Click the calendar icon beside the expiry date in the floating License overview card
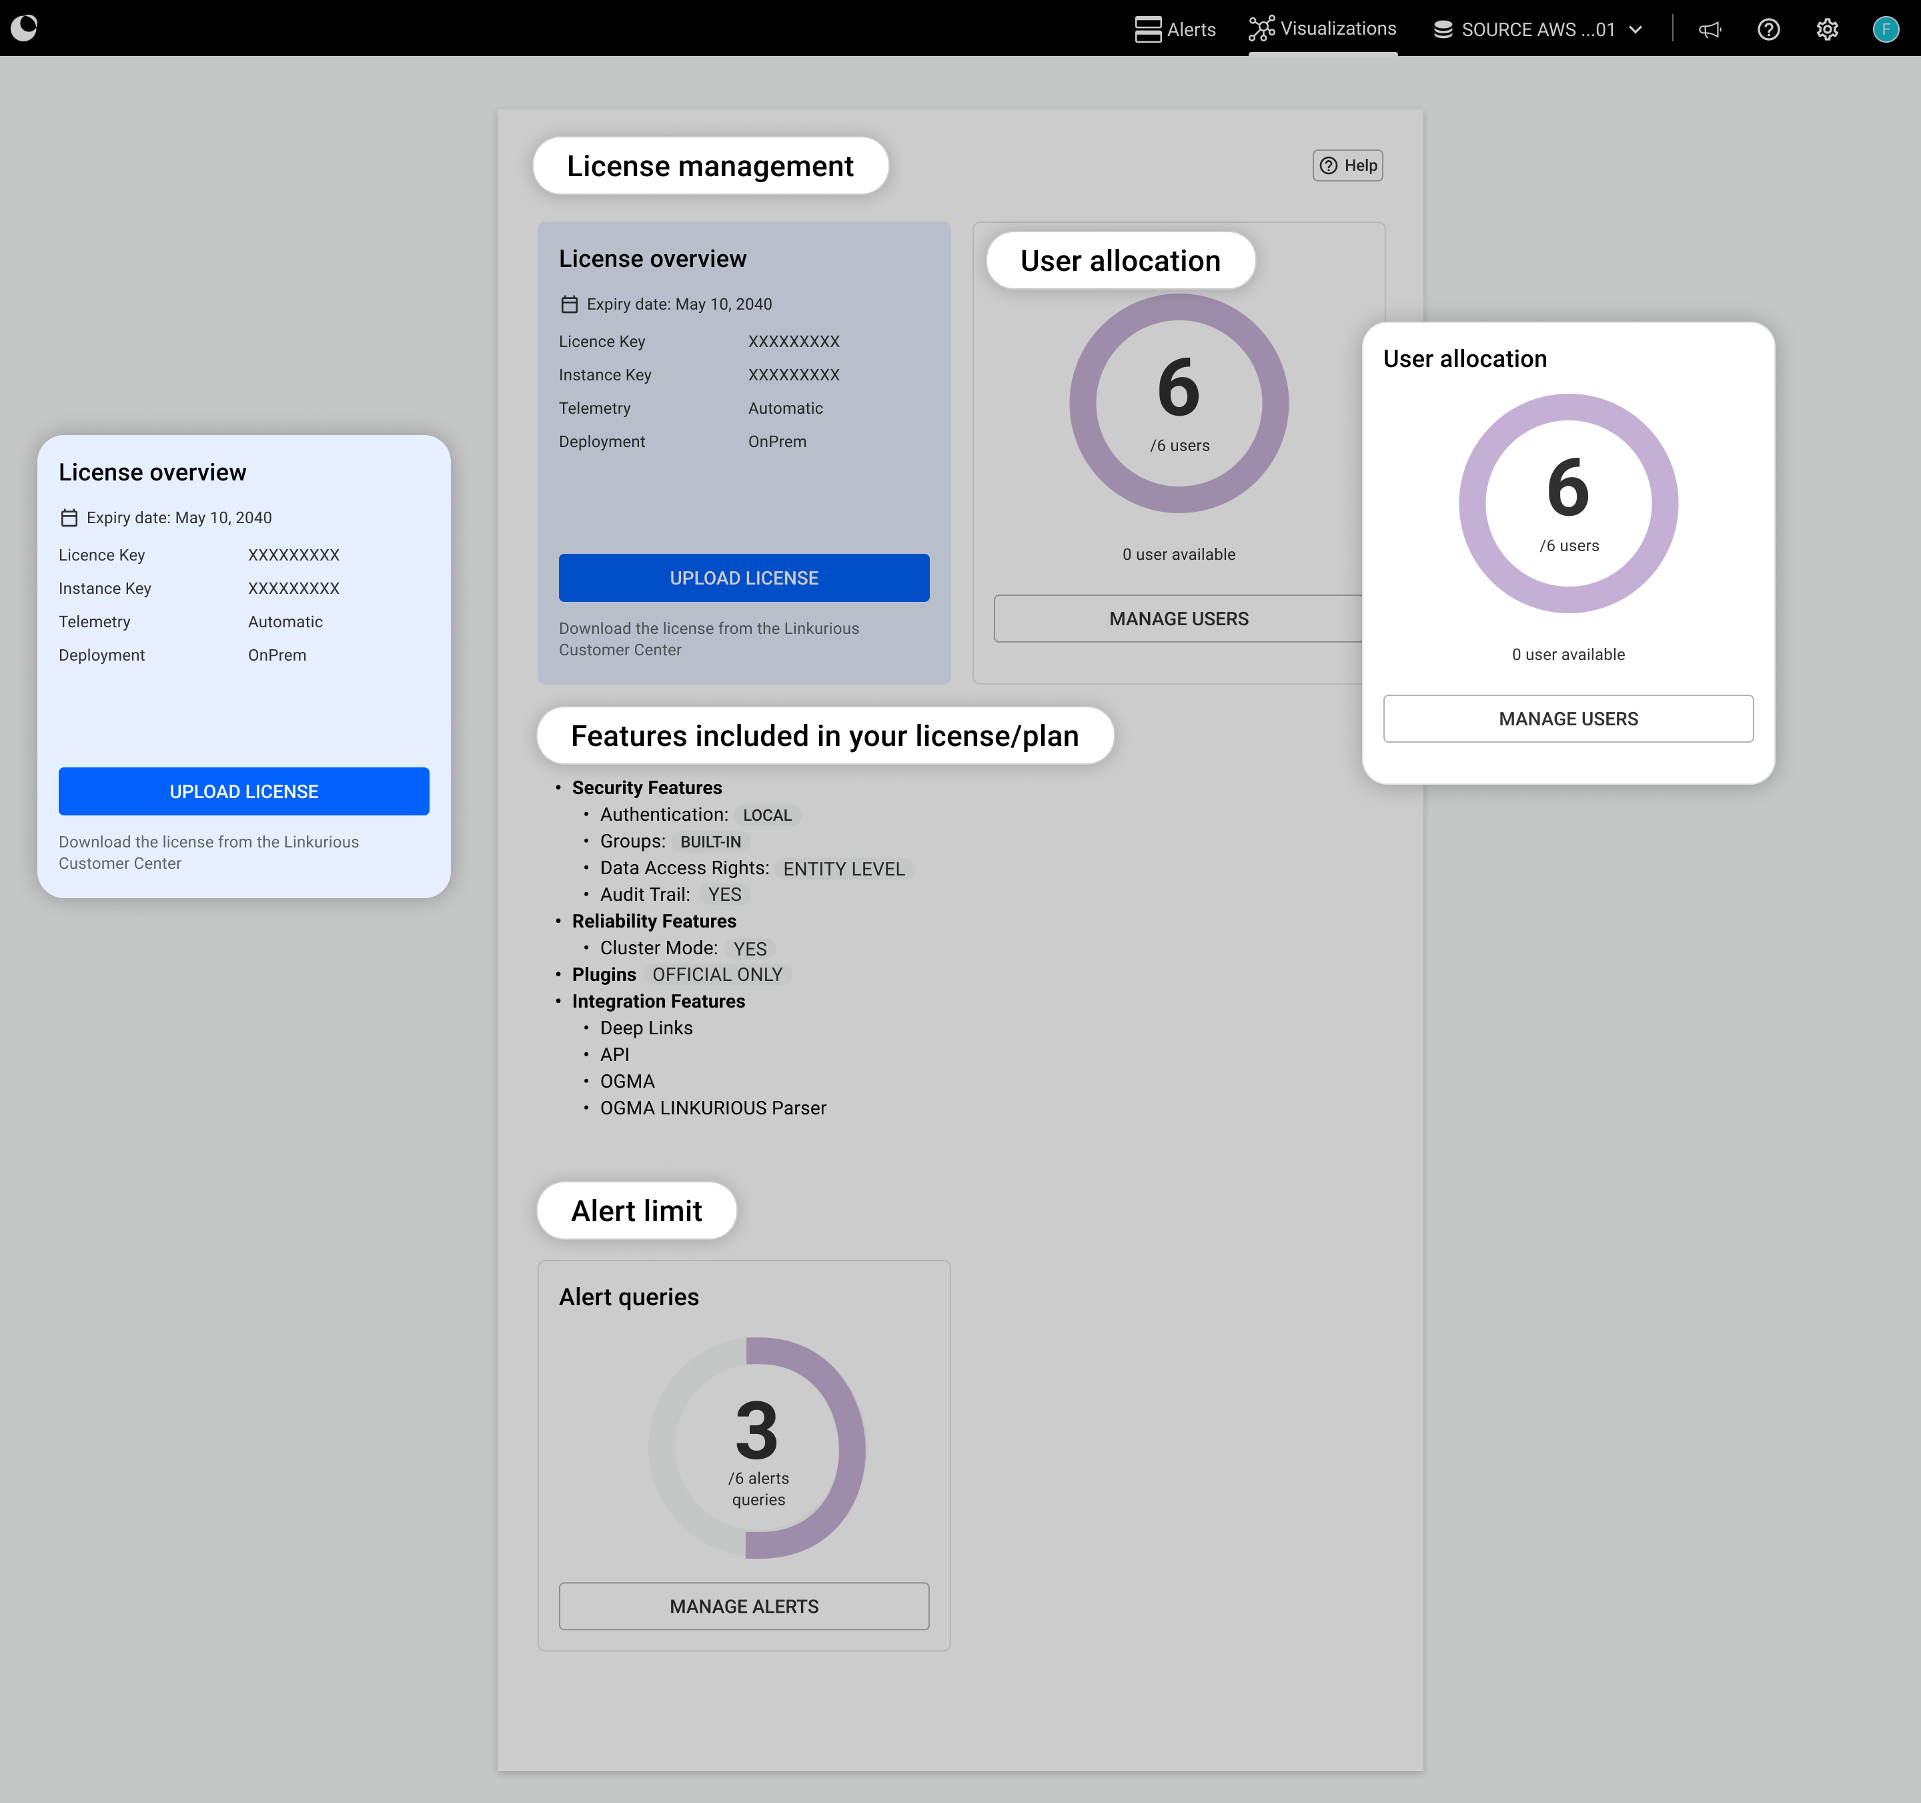 click(69, 518)
